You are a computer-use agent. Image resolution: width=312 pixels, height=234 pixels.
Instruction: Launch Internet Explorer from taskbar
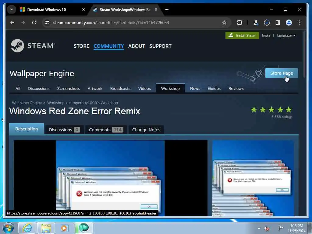[x=27, y=228]
